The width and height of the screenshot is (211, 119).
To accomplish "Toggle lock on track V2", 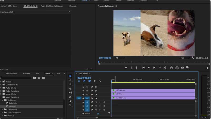I will pyautogui.click(x=83, y=94).
